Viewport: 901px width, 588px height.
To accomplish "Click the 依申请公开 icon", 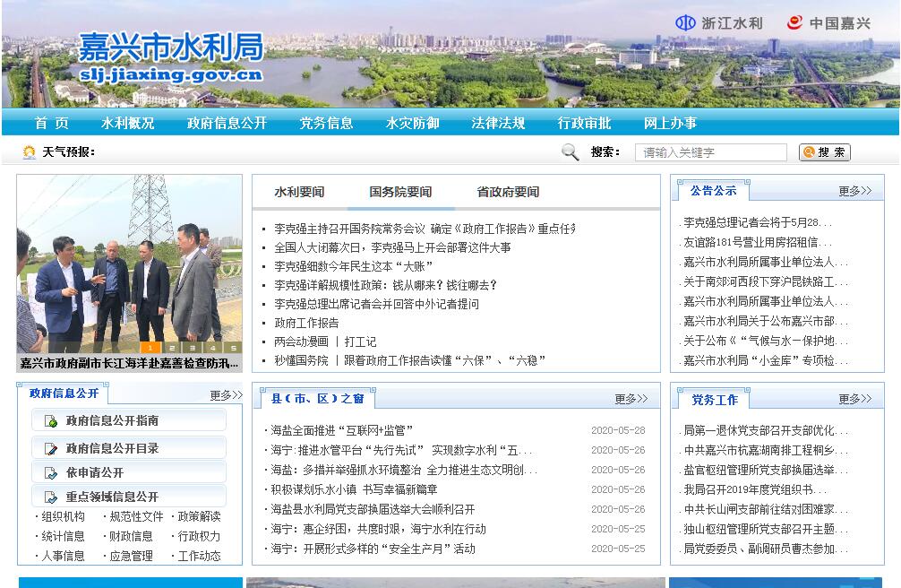I will pos(50,472).
